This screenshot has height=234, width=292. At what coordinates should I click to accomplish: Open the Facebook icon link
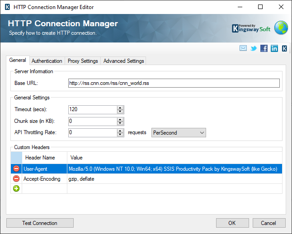click(264, 48)
